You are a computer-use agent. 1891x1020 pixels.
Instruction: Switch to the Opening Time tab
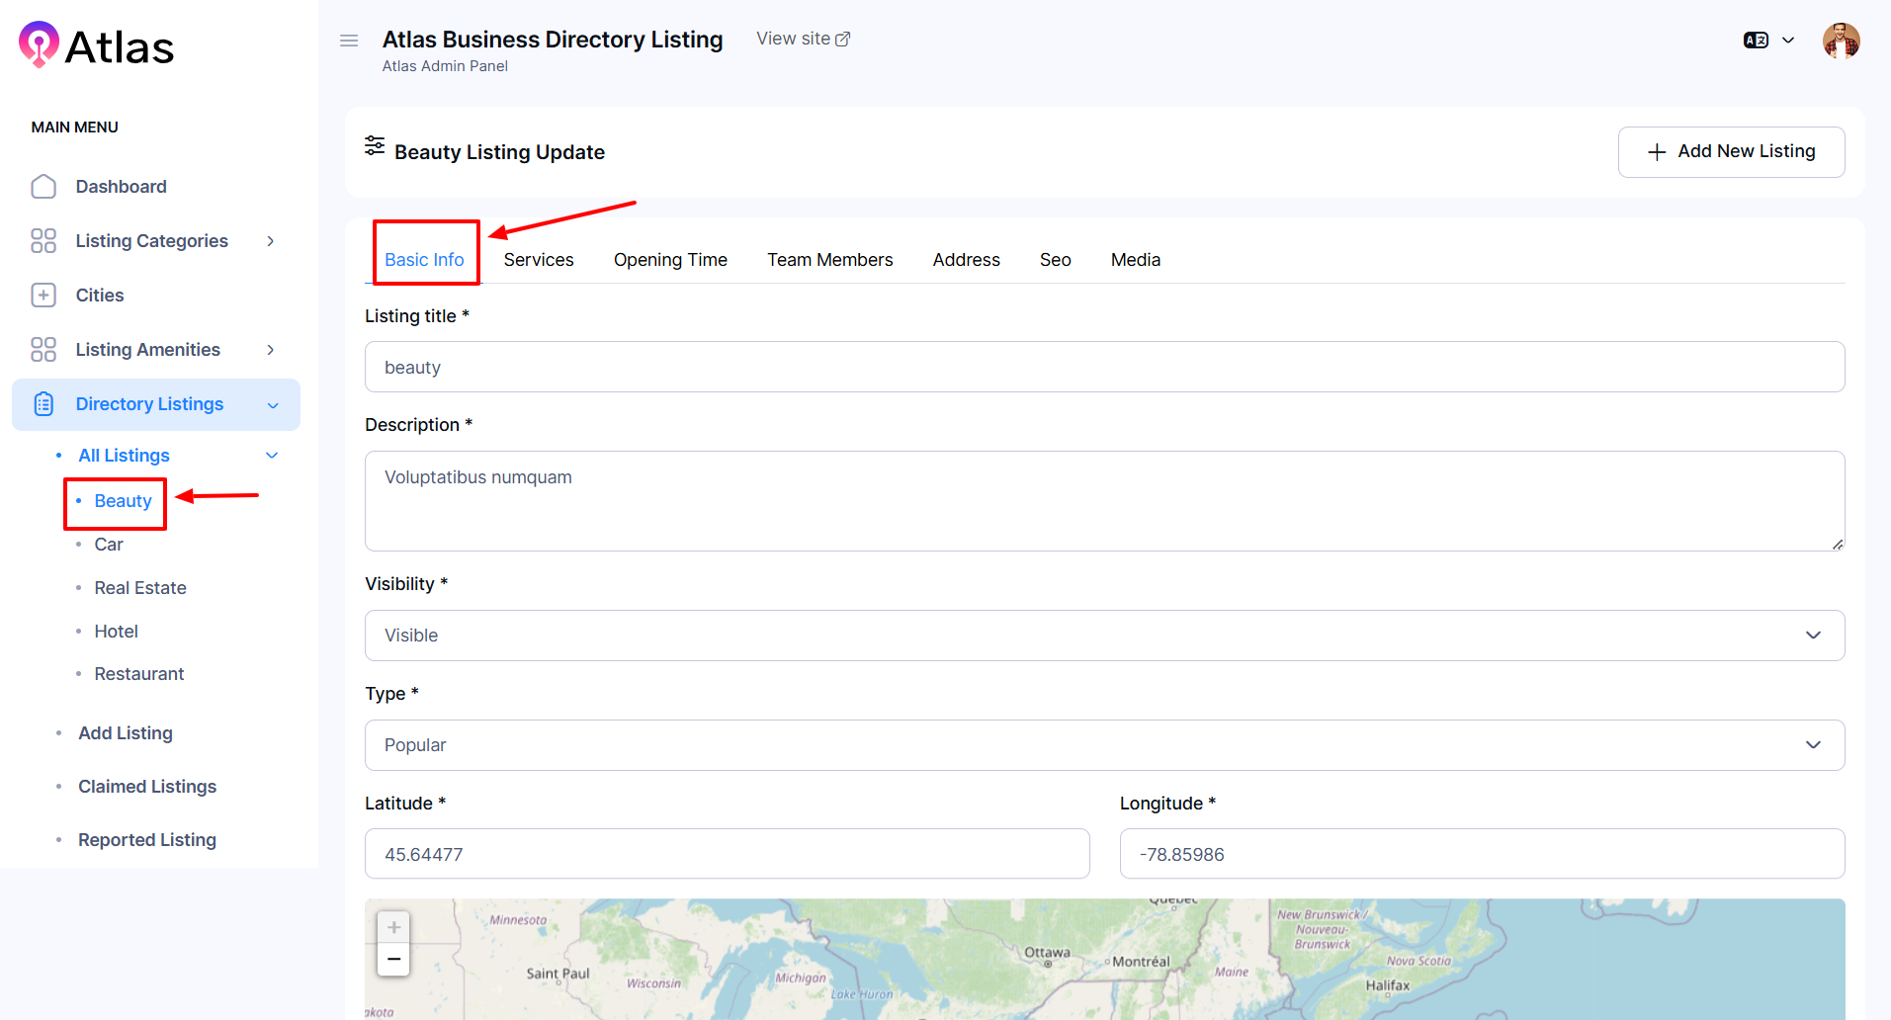pos(670,260)
